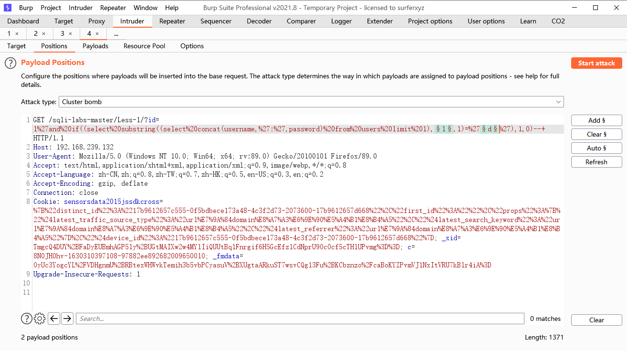Screen dimensions: 627x351
Task: Switch to the Dashboard tab
Action: 23,21
